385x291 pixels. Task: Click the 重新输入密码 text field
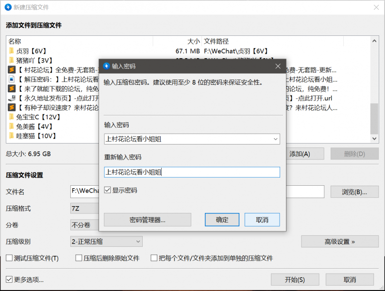(192, 172)
